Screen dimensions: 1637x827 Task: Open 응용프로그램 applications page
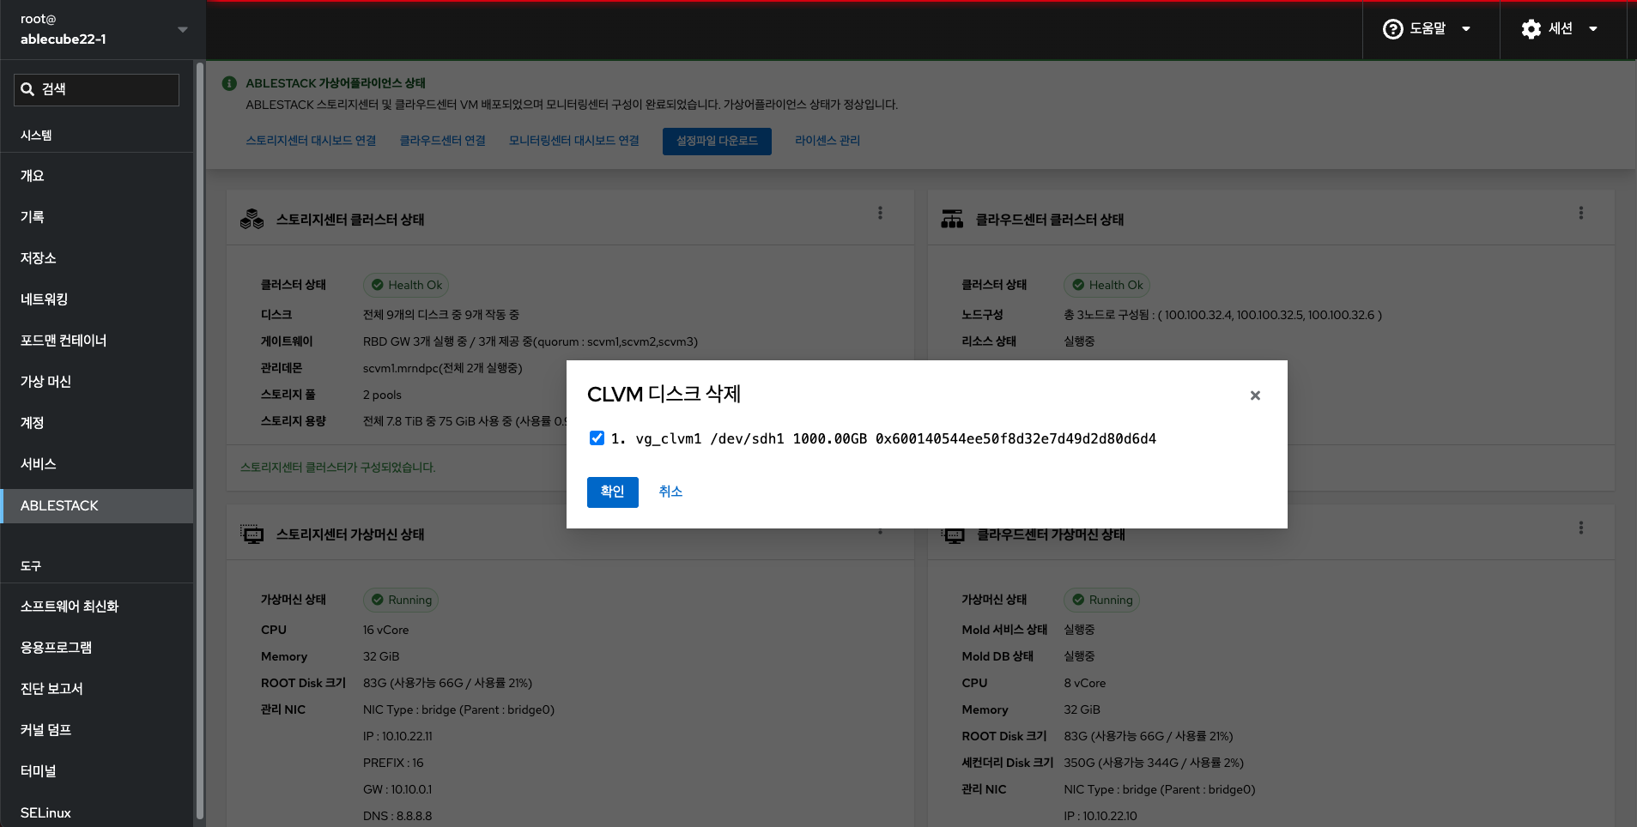coord(96,648)
